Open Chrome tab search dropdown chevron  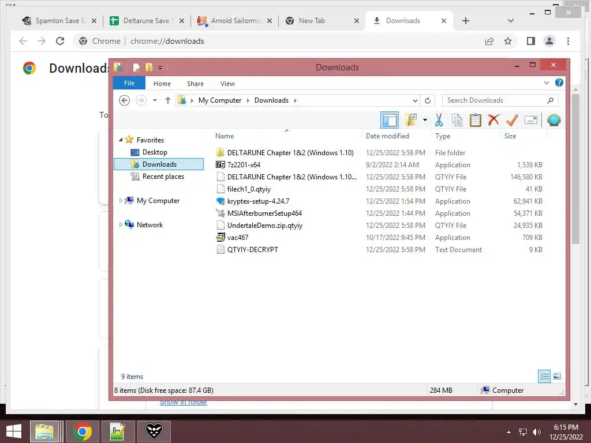point(511,21)
